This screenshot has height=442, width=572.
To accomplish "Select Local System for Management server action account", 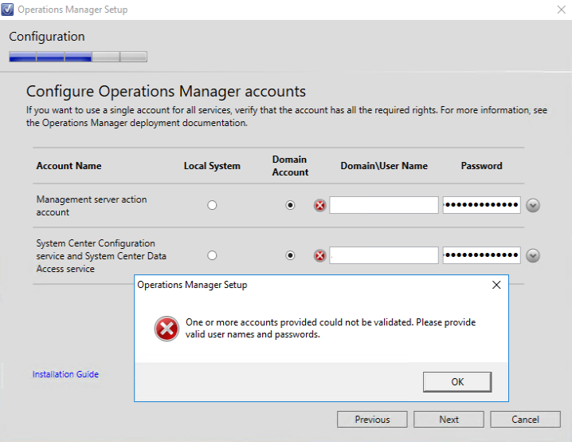I will pyautogui.click(x=212, y=205).
